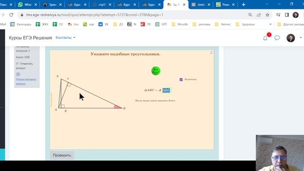This screenshot has height=171, width=304.
Task: Open Календарь bookmark
Action: click(21, 24)
